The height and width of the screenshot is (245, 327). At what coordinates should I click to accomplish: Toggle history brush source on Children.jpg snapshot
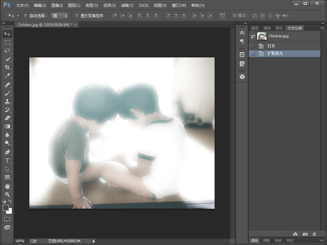coord(253,36)
